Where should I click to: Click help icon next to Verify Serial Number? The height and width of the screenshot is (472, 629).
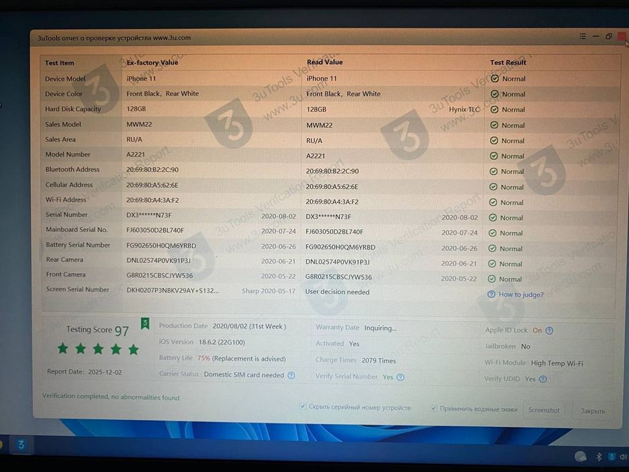click(400, 378)
